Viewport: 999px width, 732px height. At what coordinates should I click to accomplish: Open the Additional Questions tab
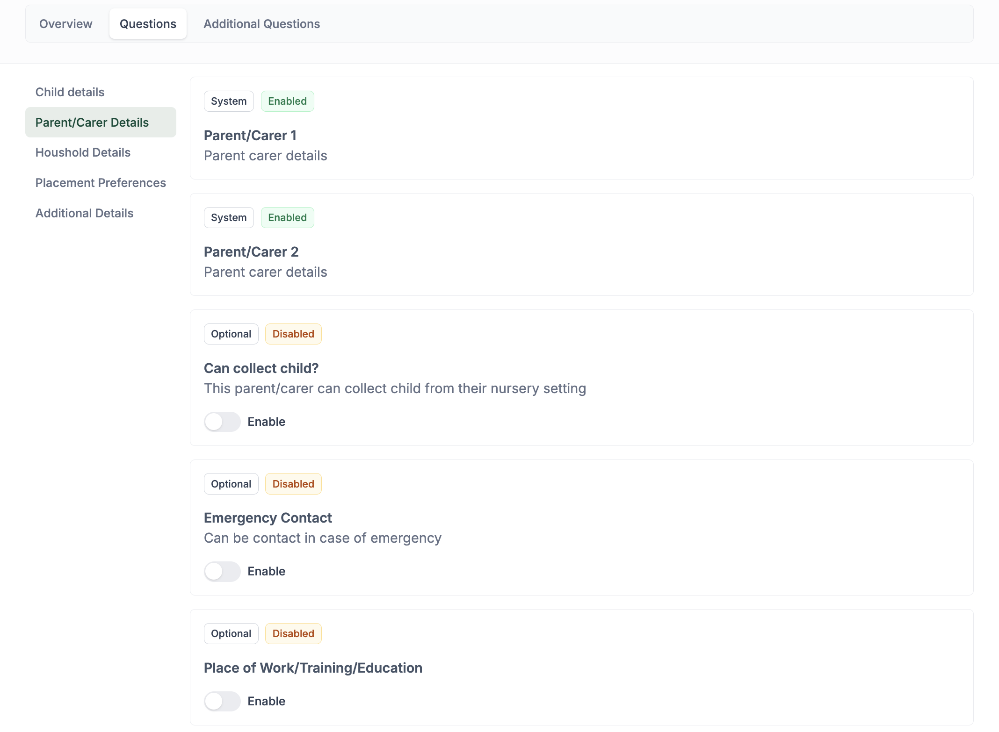tap(261, 24)
